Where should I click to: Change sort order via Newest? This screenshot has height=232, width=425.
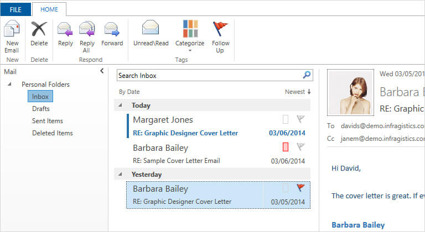(298, 92)
